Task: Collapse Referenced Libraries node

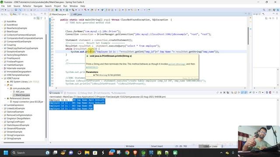Action: tap(5, 99)
